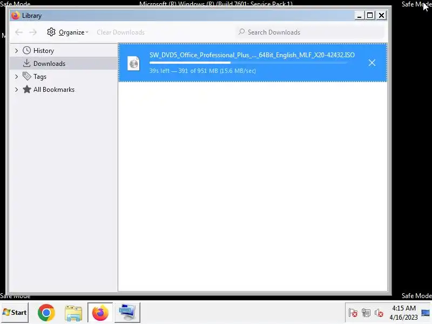Screen dimensions: 432x324
Task: Click the All Bookmarks star icon
Action: (26, 89)
